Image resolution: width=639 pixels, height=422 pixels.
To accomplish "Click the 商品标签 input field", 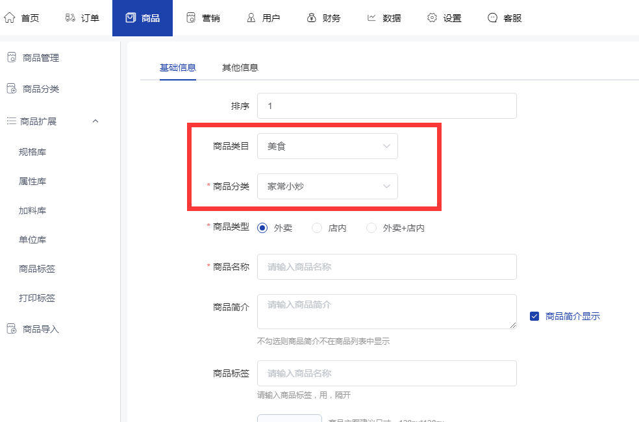I will pos(387,373).
